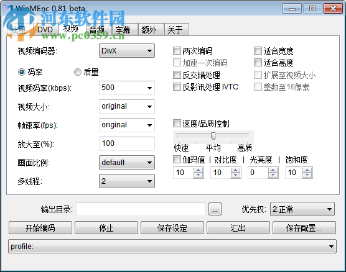Screen dimensions: 346x272
Task: Open the 视频编码器 DivX dropdown
Action: click(127, 51)
